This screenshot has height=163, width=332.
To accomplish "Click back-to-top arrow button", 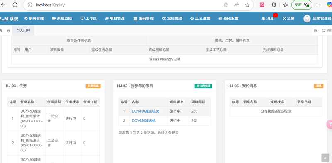I will pos(325,158).
